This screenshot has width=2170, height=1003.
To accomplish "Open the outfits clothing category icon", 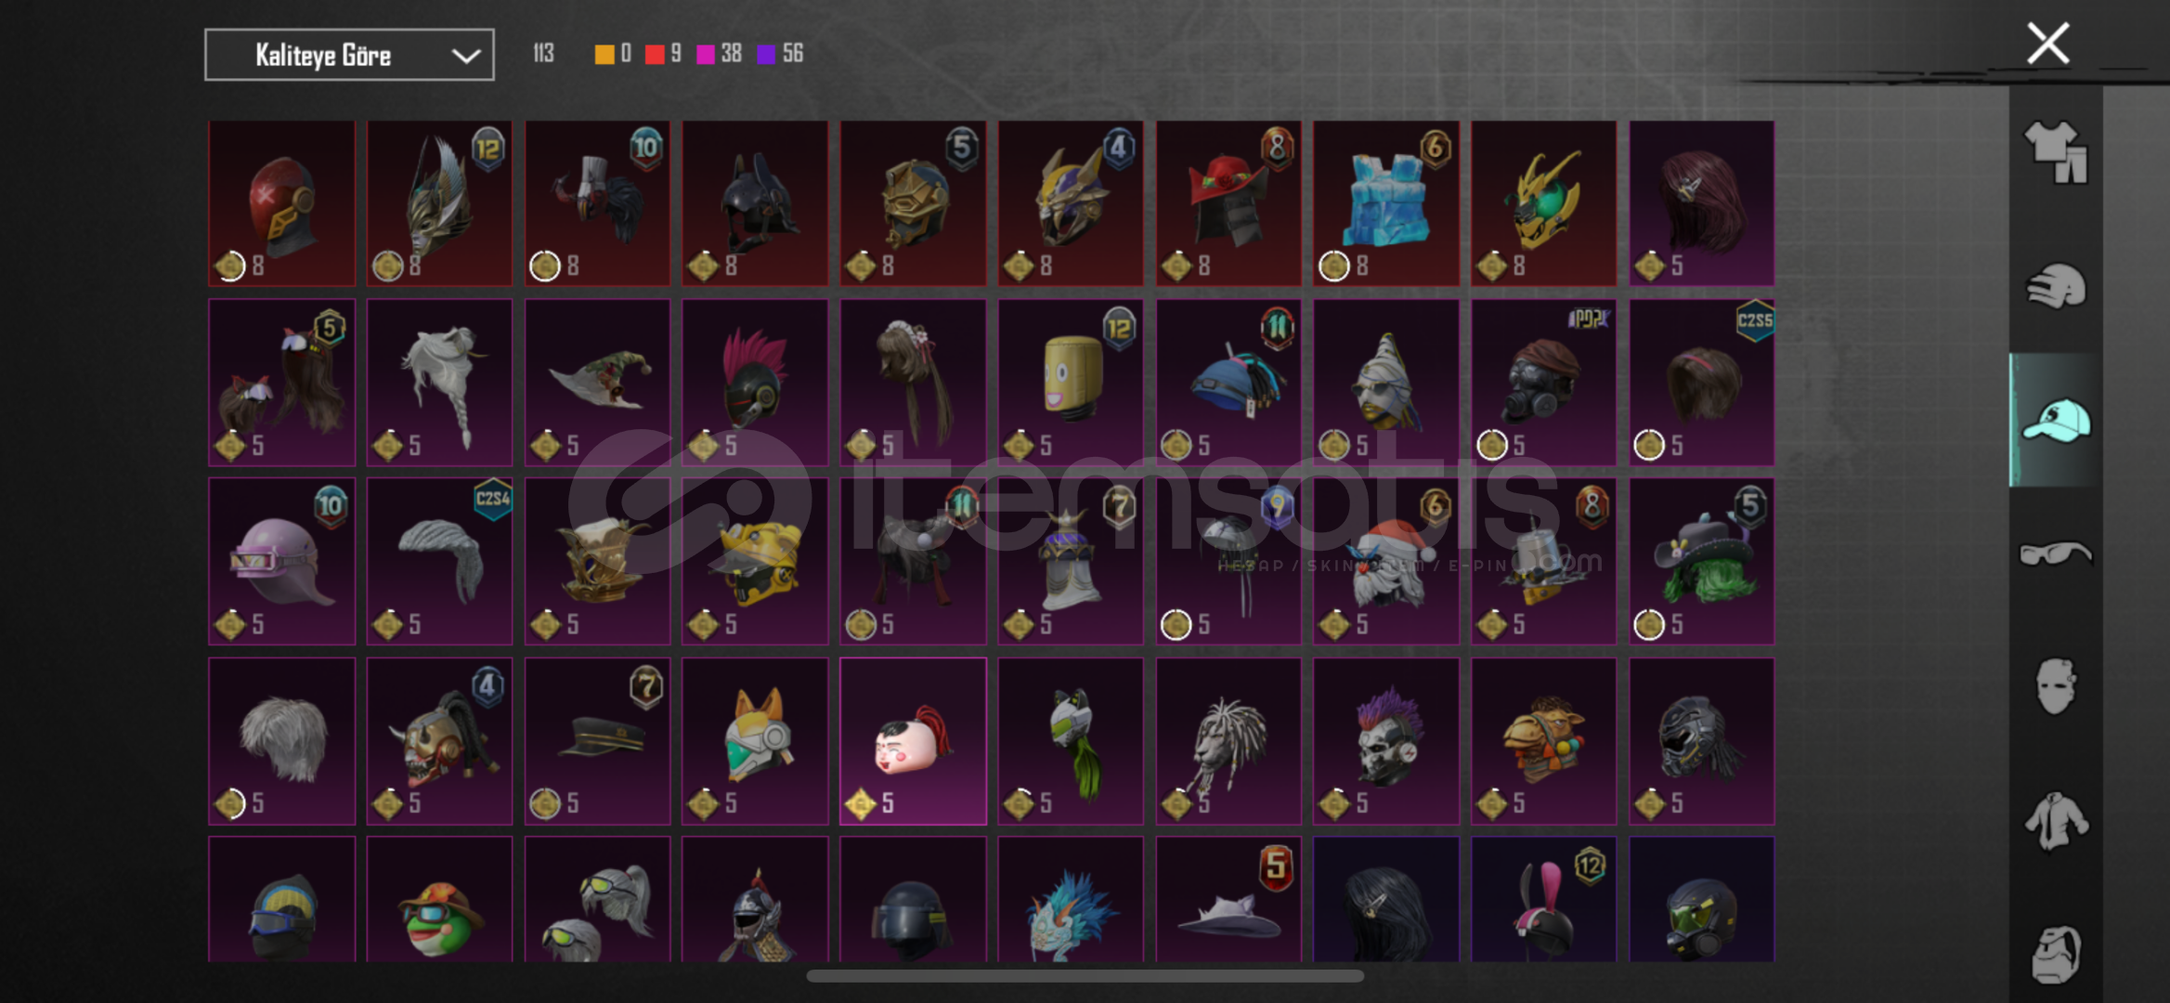I will click(2056, 152).
